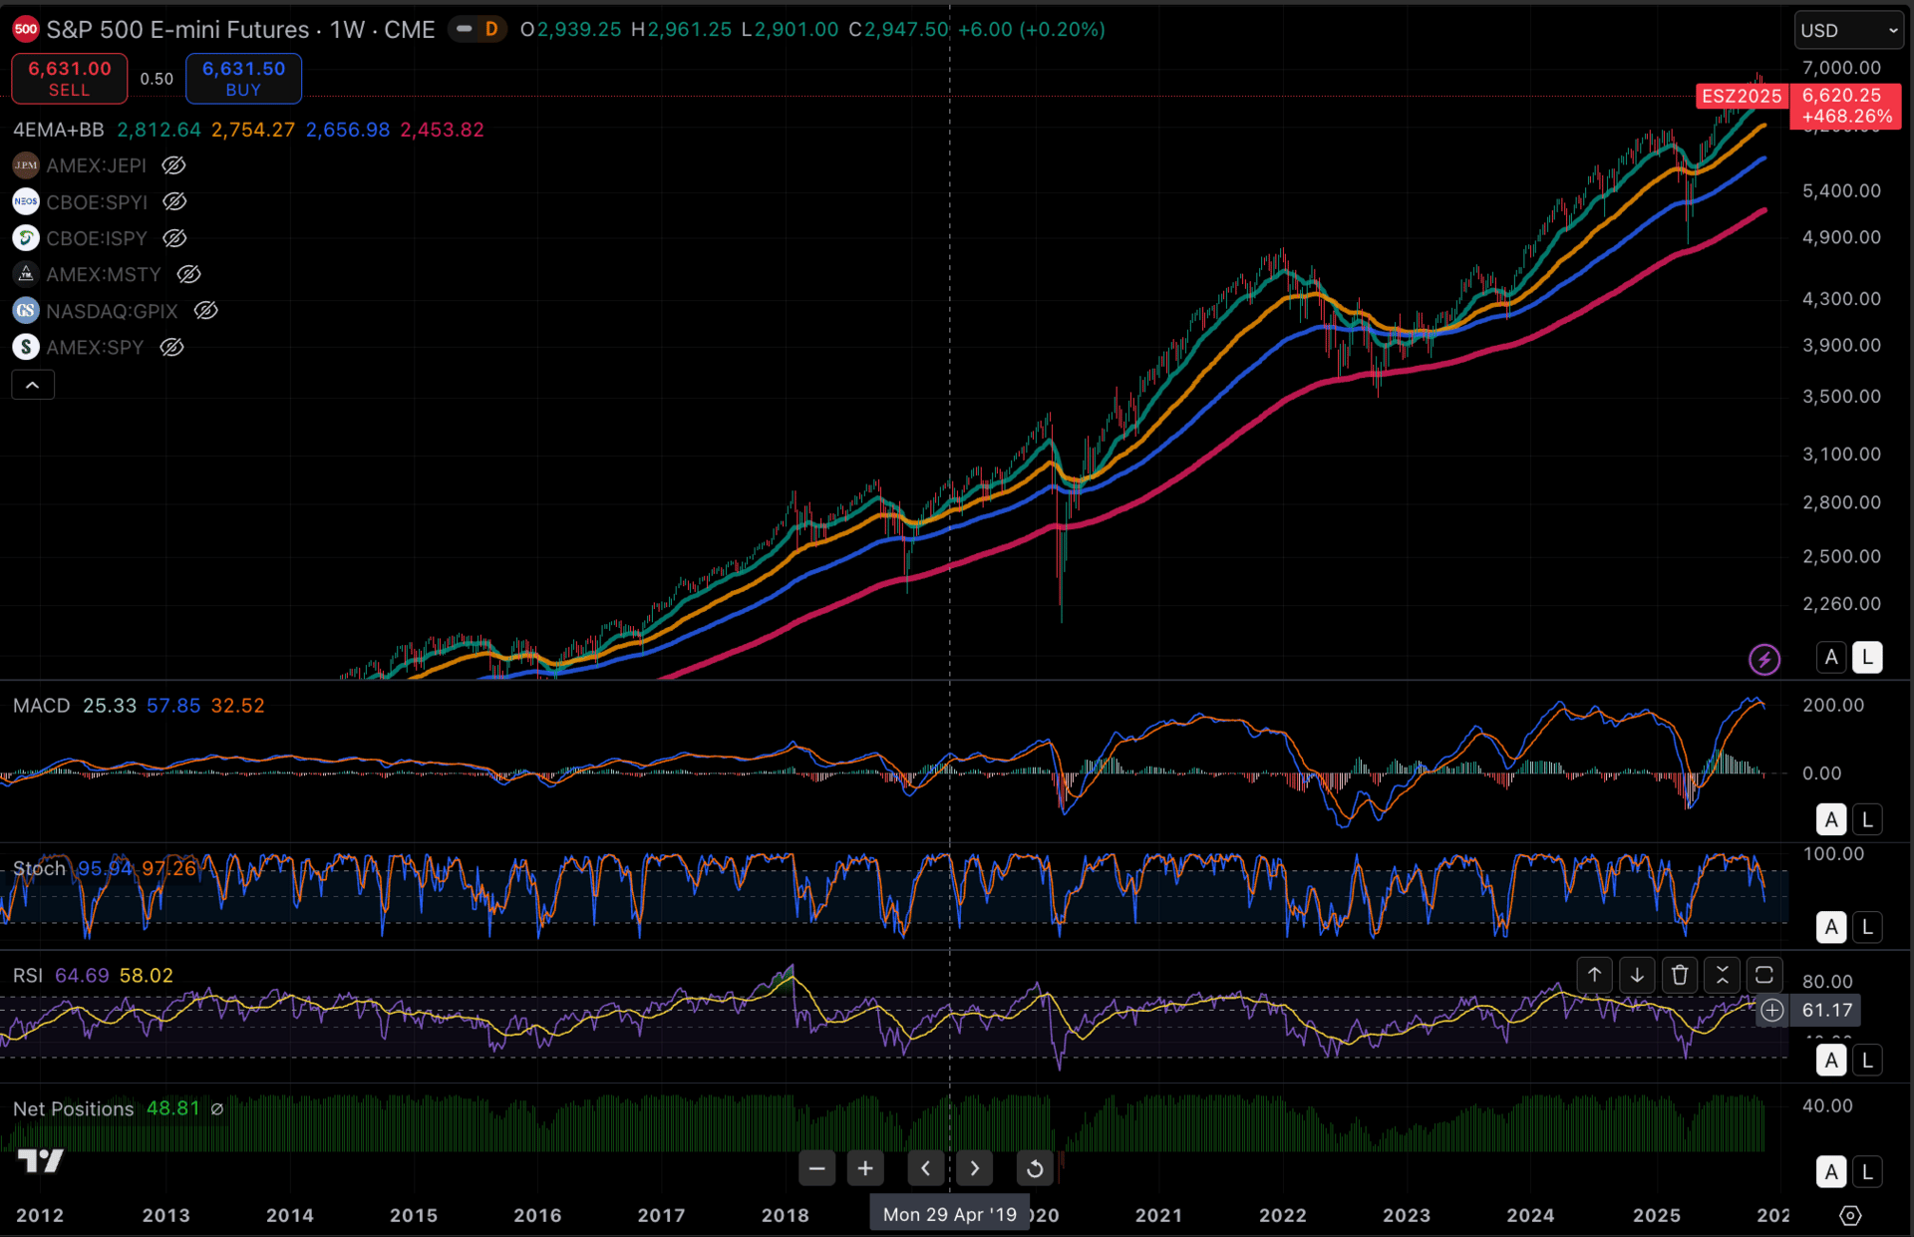Reset the chart view
The width and height of the screenshot is (1914, 1237).
tap(1035, 1168)
